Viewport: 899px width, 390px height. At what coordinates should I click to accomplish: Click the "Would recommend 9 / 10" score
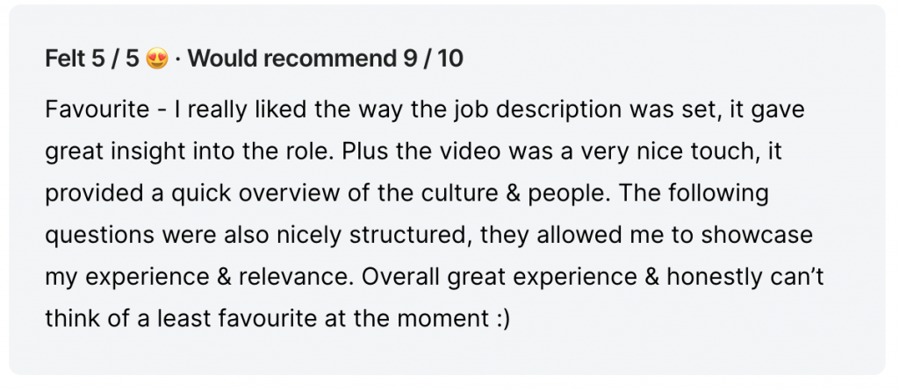point(325,59)
